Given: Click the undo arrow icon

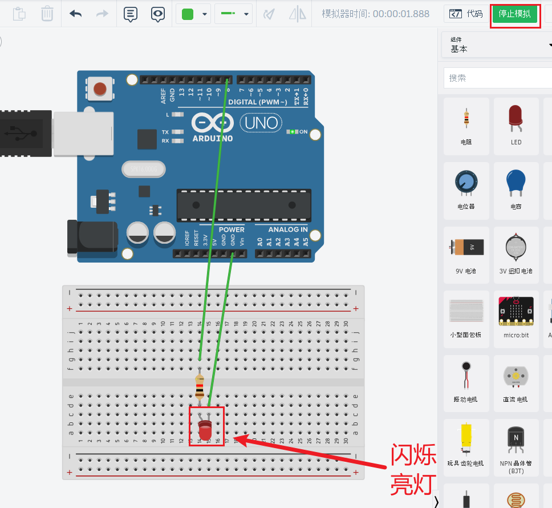Looking at the screenshot, I should (x=75, y=14).
